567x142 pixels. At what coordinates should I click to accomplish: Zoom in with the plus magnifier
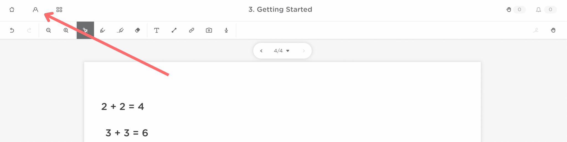pyautogui.click(x=66, y=30)
